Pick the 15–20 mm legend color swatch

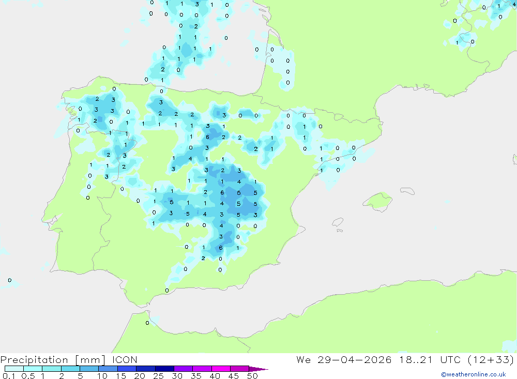[x=127, y=369]
